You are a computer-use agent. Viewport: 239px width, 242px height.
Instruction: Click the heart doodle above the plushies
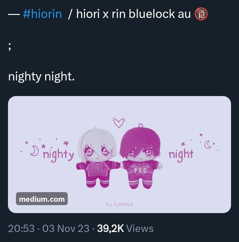pyautogui.click(x=119, y=123)
